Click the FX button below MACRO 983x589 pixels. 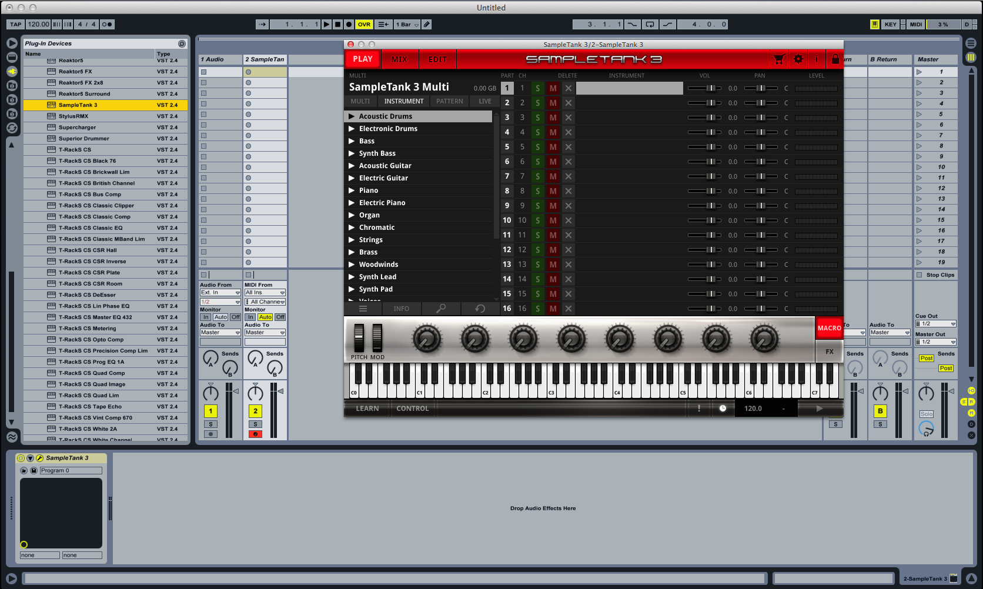click(829, 352)
